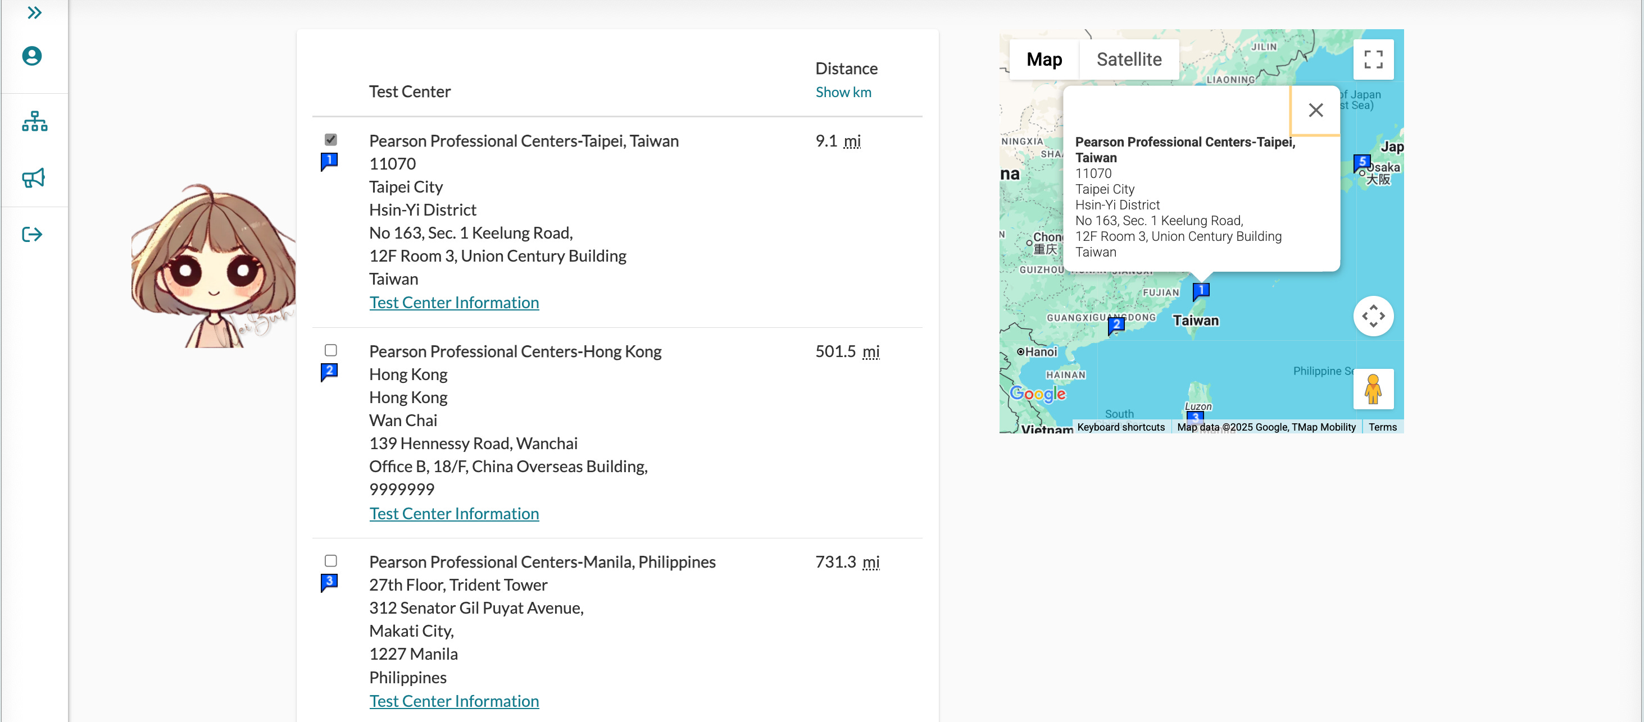
Task: Select the Street View pegman icon
Action: [1373, 389]
